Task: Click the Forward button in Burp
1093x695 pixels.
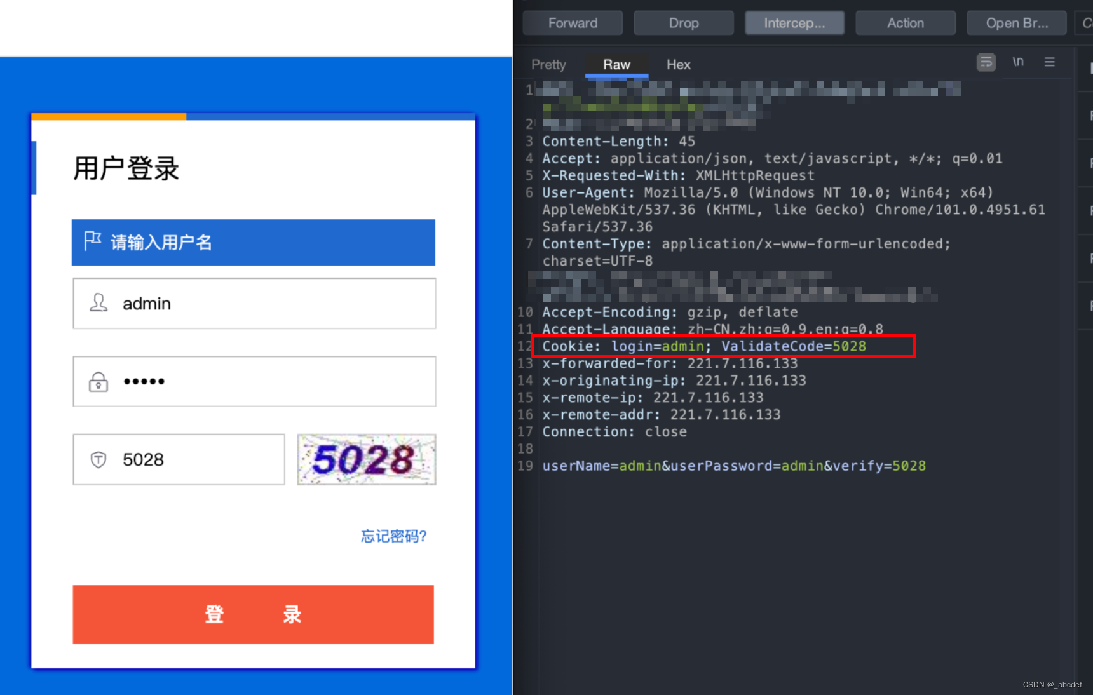Action: (573, 23)
